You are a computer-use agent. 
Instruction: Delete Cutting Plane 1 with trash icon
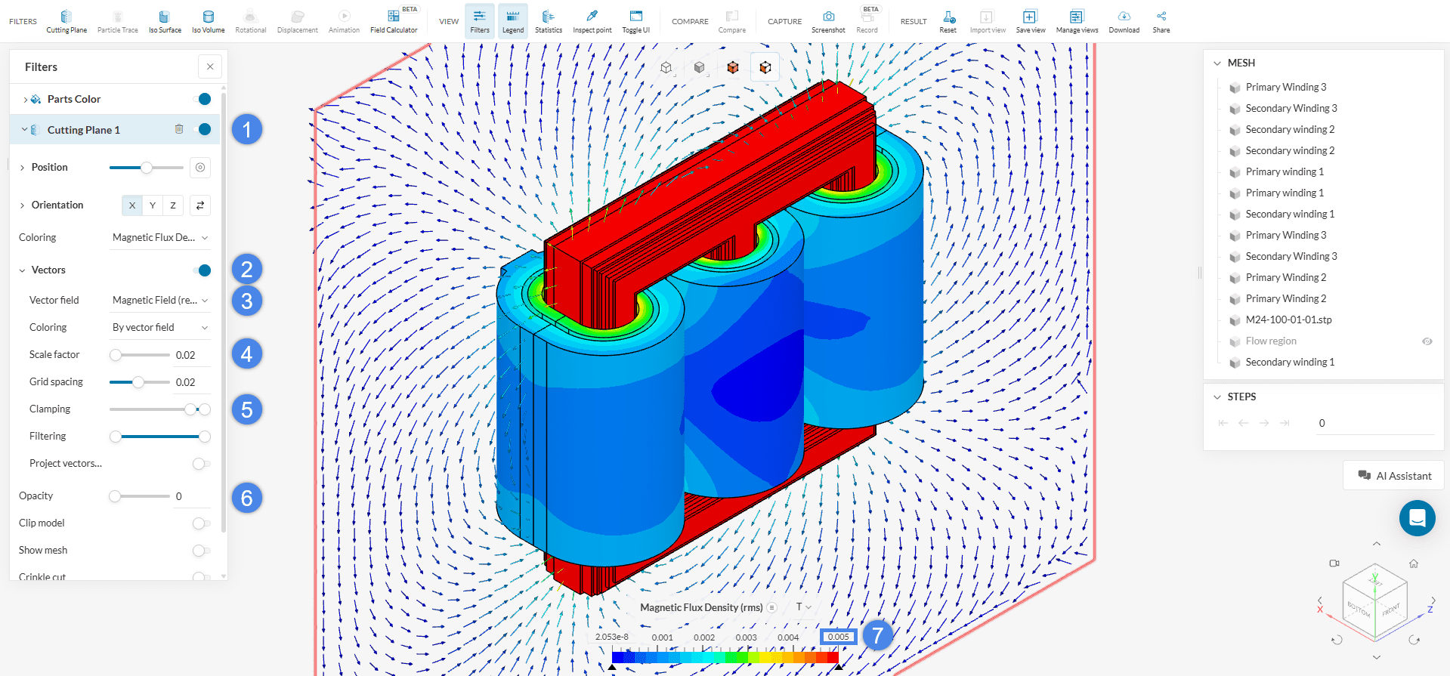(179, 129)
